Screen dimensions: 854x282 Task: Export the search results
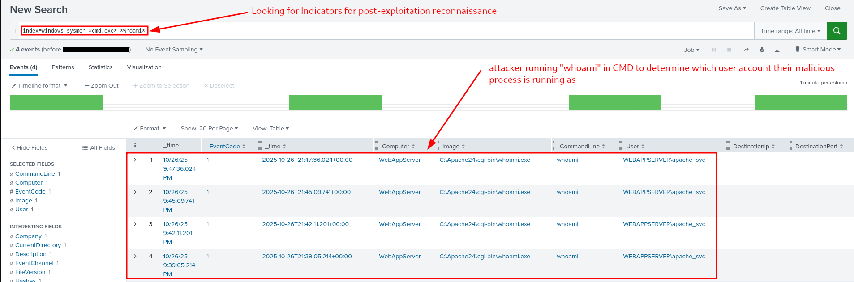click(x=777, y=50)
